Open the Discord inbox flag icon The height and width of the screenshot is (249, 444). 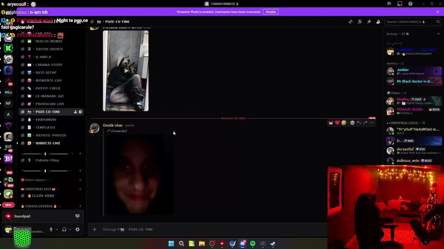click(389, 4)
